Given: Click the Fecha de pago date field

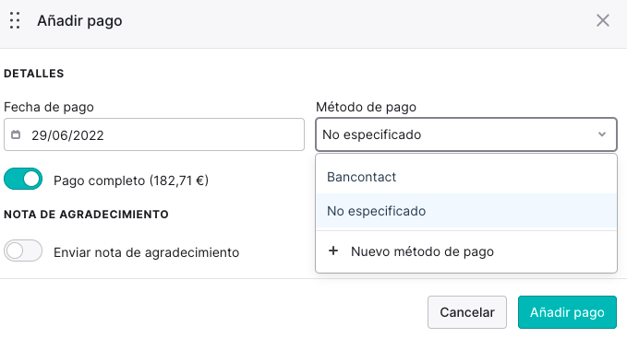Looking at the screenshot, I should [154, 134].
